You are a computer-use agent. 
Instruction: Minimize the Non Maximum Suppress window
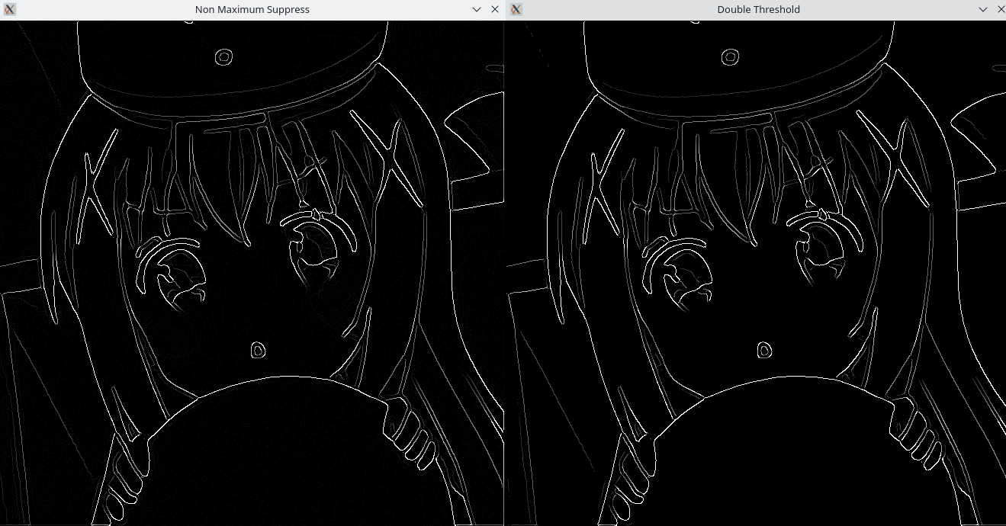pos(477,9)
